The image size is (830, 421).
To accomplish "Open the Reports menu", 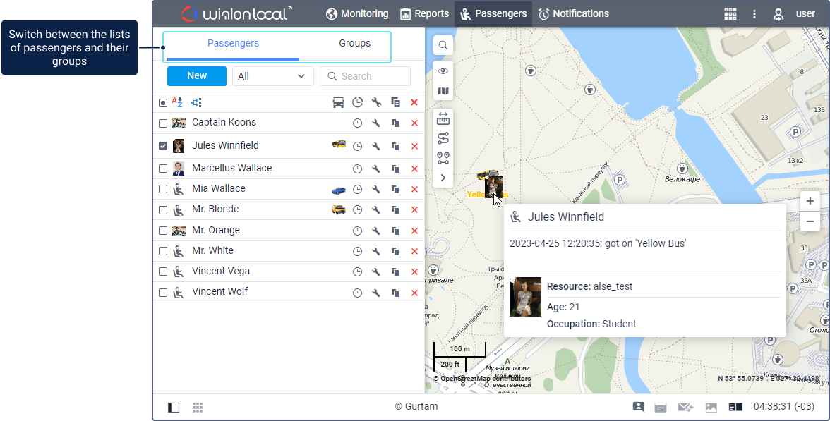I will click(x=424, y=13).
